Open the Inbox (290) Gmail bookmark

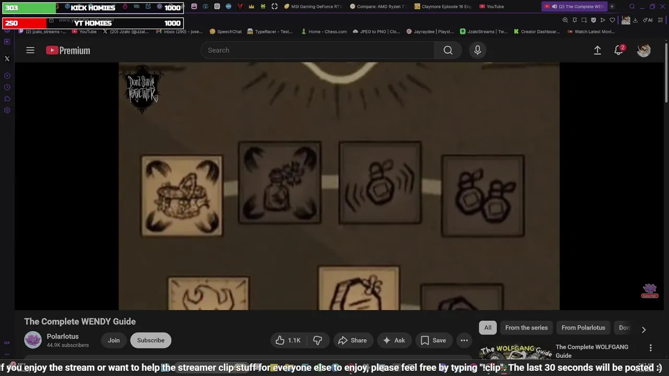click(x=179, y=31)
